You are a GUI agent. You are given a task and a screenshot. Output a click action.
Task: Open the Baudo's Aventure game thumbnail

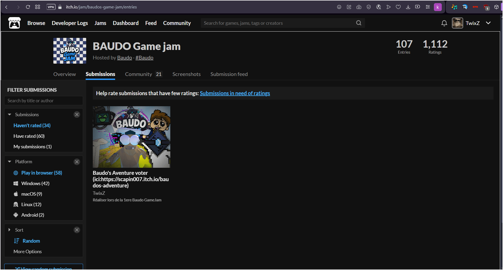click(x=131, y=137)
